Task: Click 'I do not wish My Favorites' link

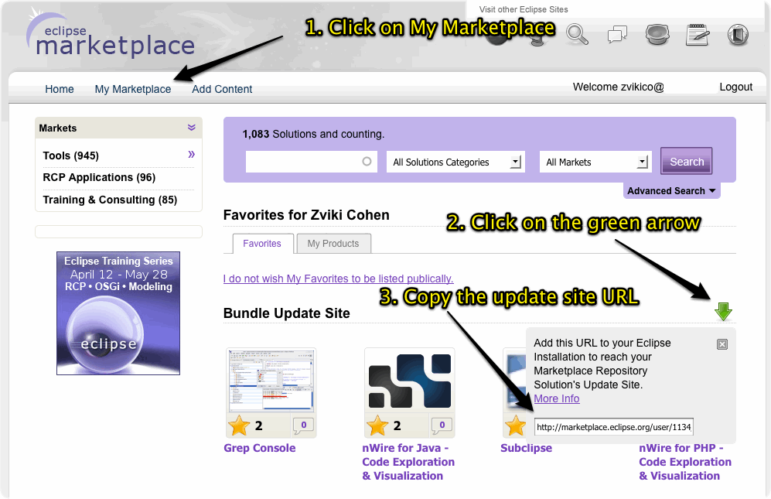Action: pos(338,279)
